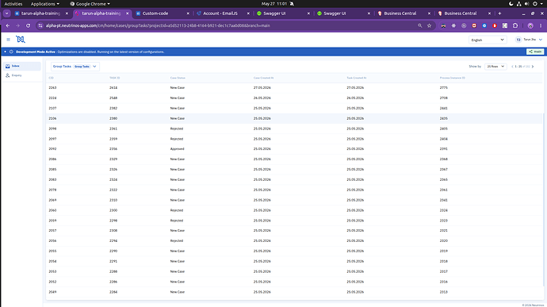This screenshot has width=547, height=307.
Task: Switch to first Swagger UI tab
Action: [x=283, y=13]
